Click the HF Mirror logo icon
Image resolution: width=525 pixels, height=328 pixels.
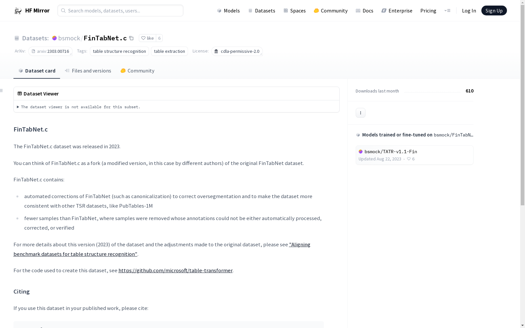coord(18,11)
